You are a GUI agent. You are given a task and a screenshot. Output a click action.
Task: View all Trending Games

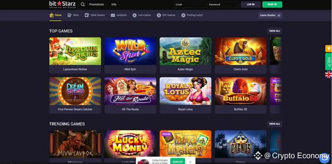coord(274,124)
